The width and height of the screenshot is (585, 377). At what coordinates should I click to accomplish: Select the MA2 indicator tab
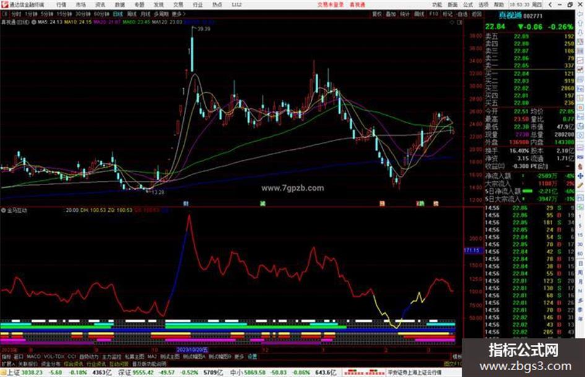click(152, 357)
